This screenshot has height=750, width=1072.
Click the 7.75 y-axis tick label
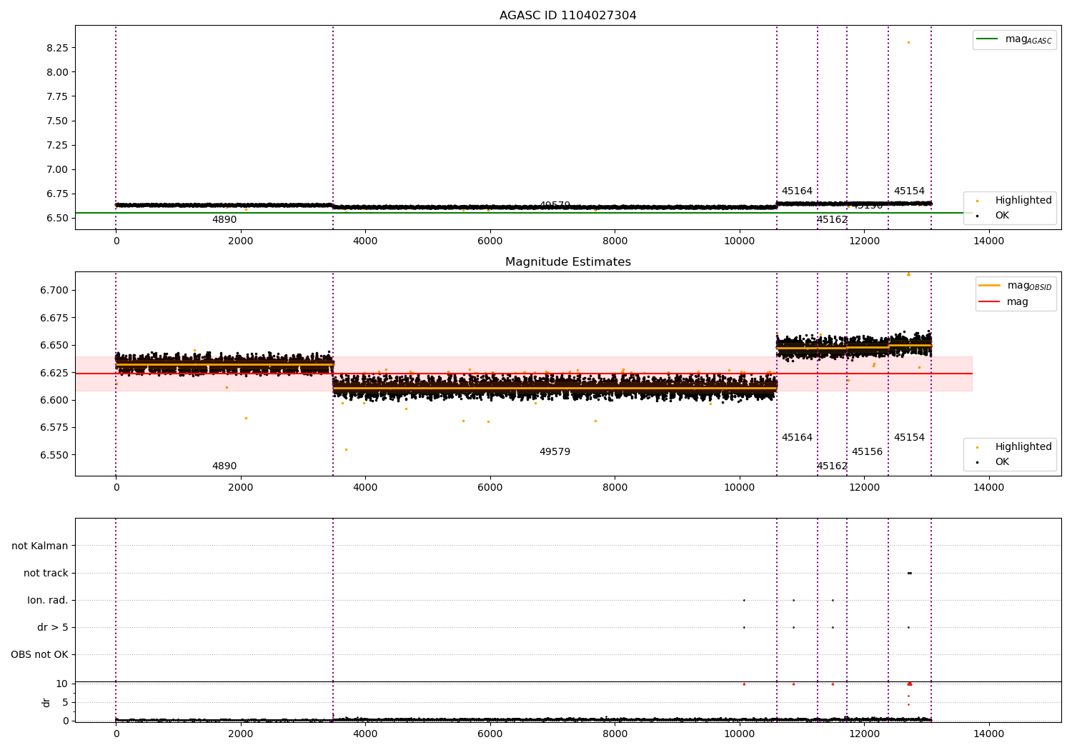click(x=57, y=96)
